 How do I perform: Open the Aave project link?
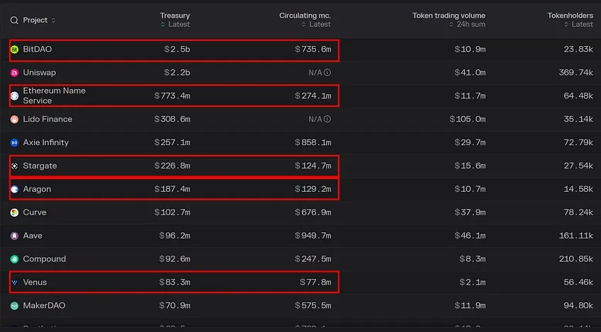(33, 236)
